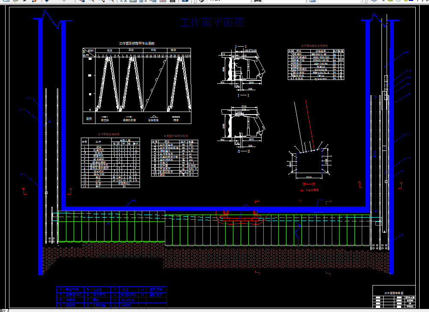
Task: Select 超前支护 in the numbered legend table
Action: [156, 295]
